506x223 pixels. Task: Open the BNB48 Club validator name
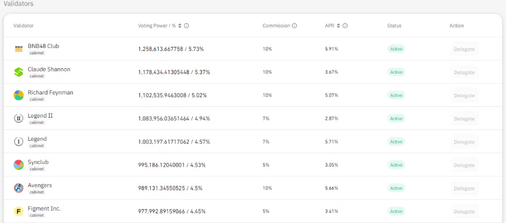pyautogui.click(x=43, y=46)
